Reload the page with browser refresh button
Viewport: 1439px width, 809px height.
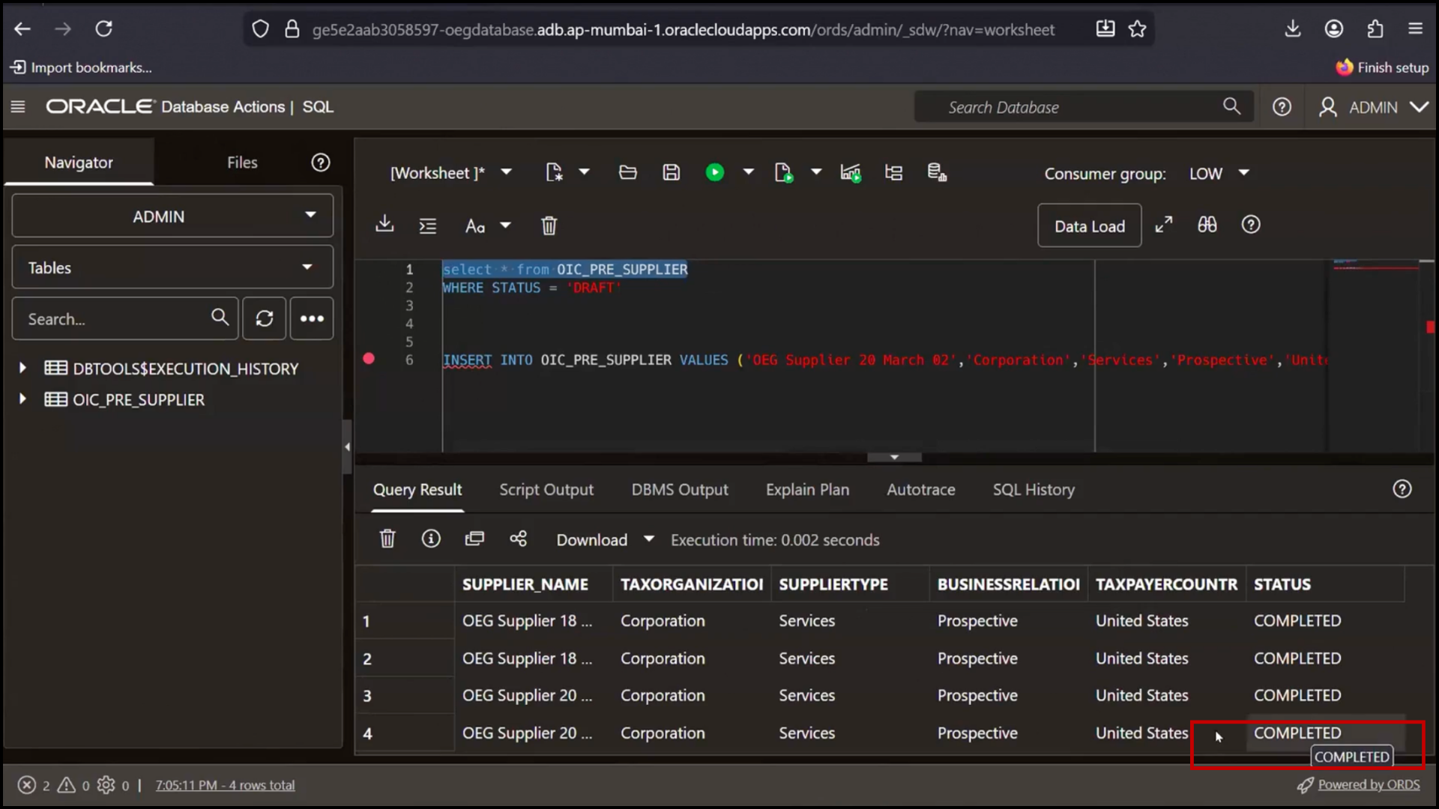coord(103,29)
